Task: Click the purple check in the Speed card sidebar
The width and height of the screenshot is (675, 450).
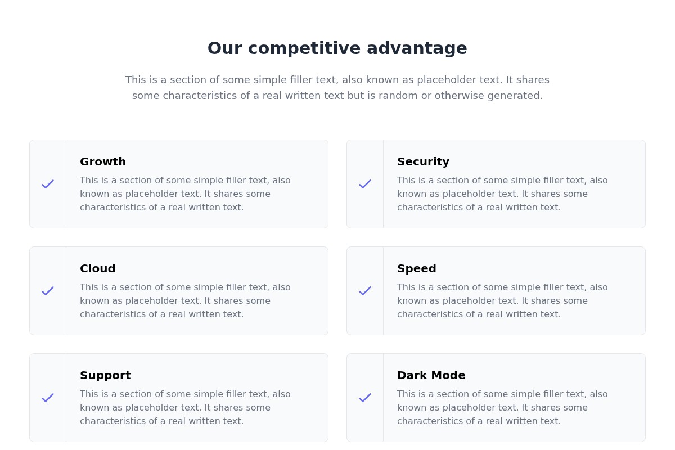Action: (365, 291)
